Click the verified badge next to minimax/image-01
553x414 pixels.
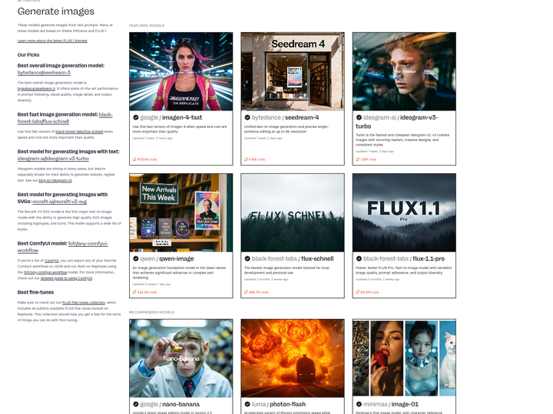coord(359,405)
